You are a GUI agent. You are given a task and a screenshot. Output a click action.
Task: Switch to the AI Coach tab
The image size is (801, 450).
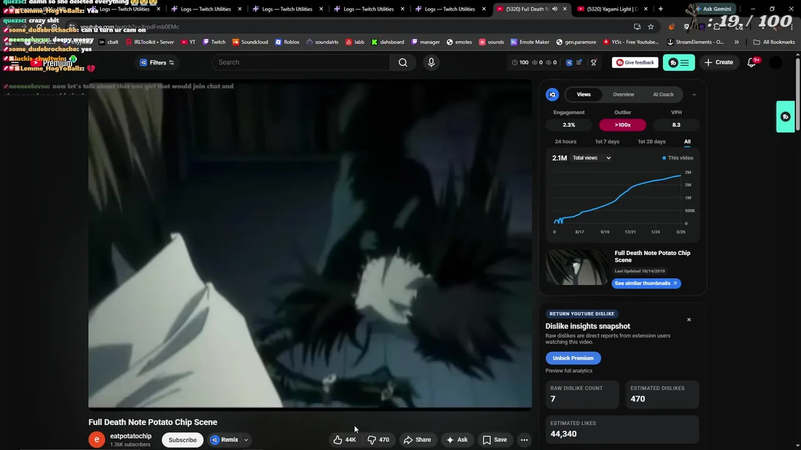663,94
